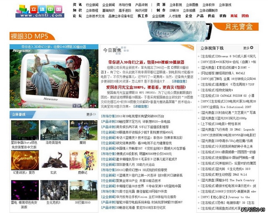268x213 pixels.
Task: Open news 3D触控屏不足万元 评联想B520一体电脑
Action: (x=143, y=122)
